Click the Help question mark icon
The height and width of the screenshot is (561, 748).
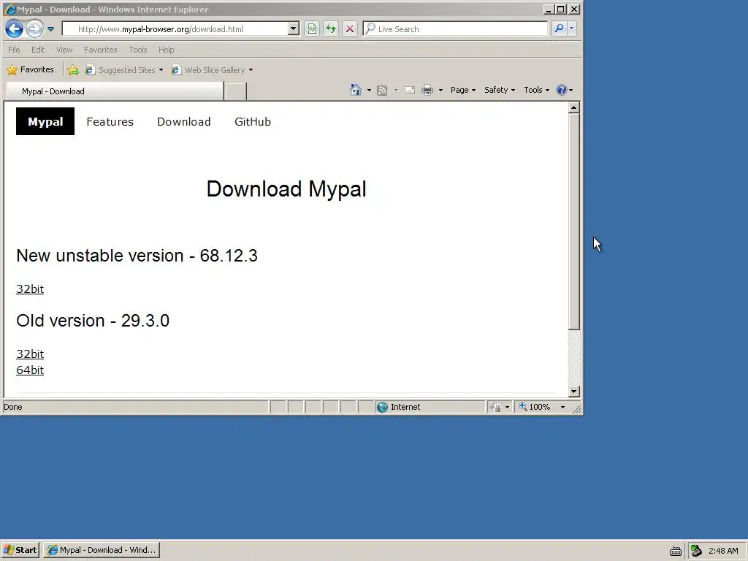tap(562, 90)
